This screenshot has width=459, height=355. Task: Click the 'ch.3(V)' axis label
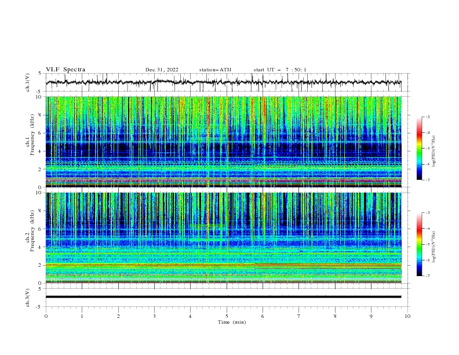click(x=28, y=298)
